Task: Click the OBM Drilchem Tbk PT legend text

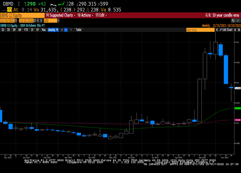Action: pos(32,25)
